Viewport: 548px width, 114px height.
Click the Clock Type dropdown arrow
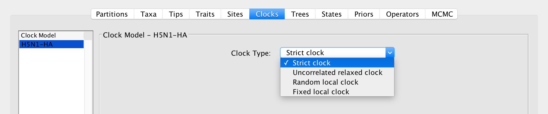point(390,53)
